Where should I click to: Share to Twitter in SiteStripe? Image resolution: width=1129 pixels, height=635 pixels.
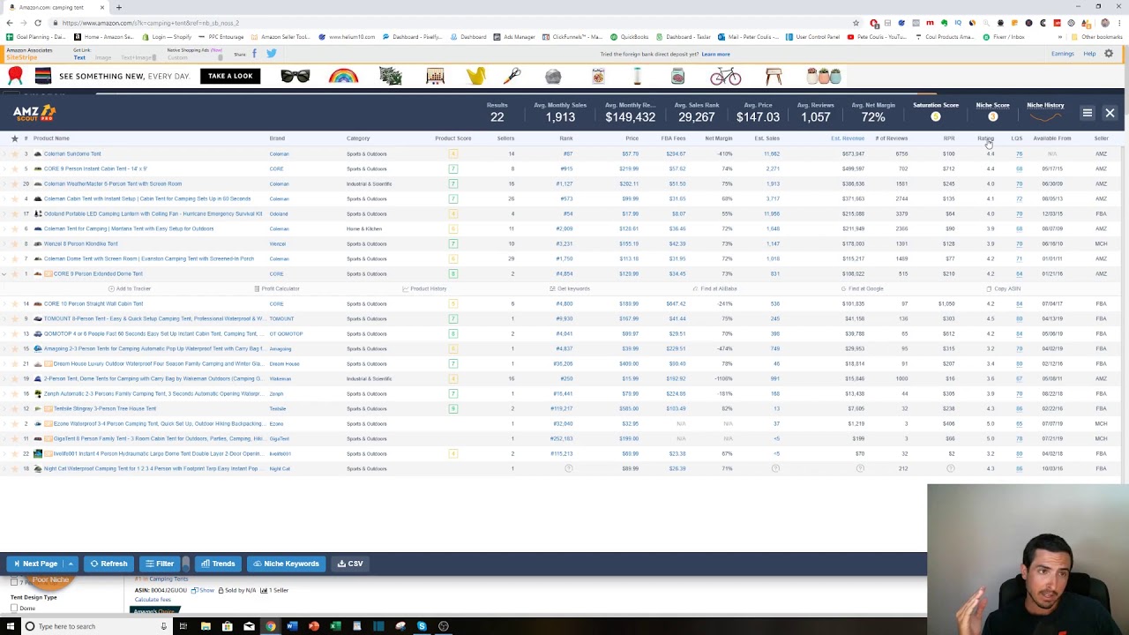[271, 54]
